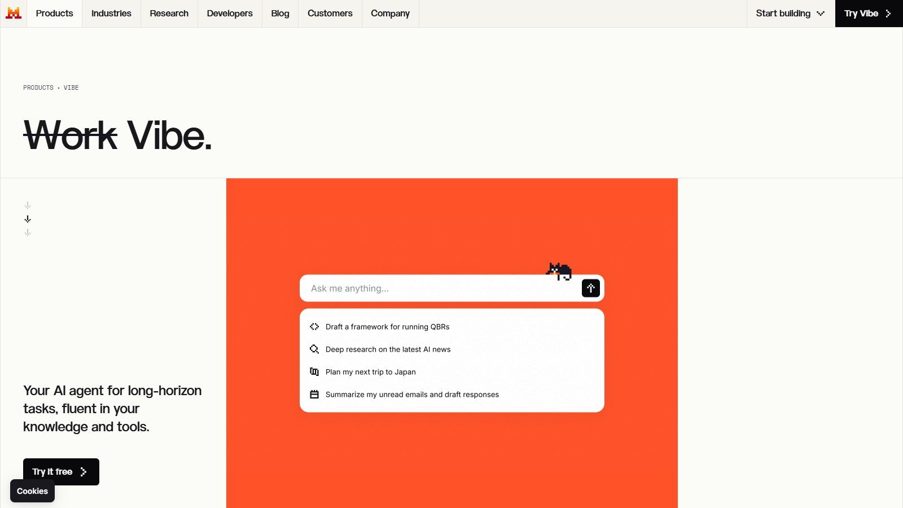Open the Industries menu

coord(111,14)
